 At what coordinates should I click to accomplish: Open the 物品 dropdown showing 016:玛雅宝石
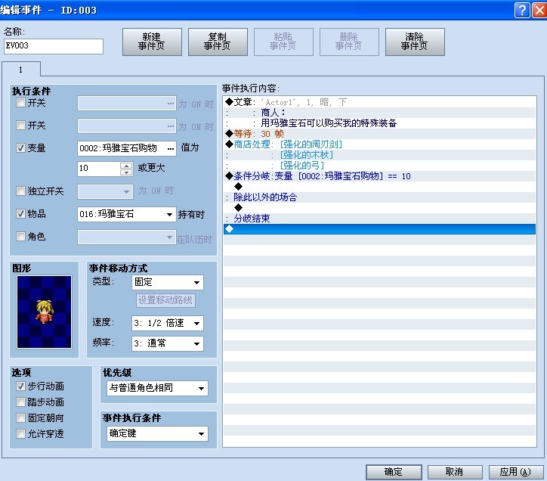tap(126, 214)
